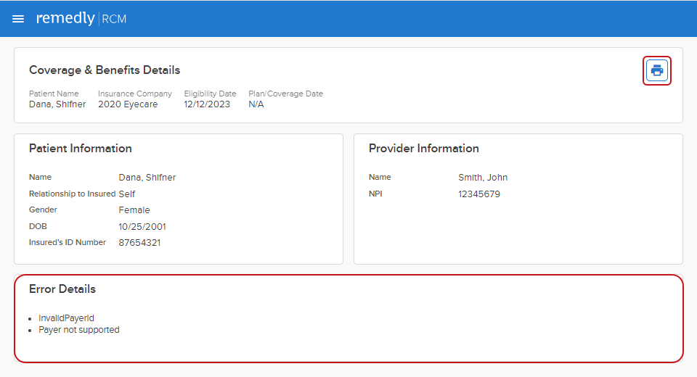This screenshot has width=697, height=377.
Task: Click the Relationship to Insured value Self
Action: click(127, 194)
